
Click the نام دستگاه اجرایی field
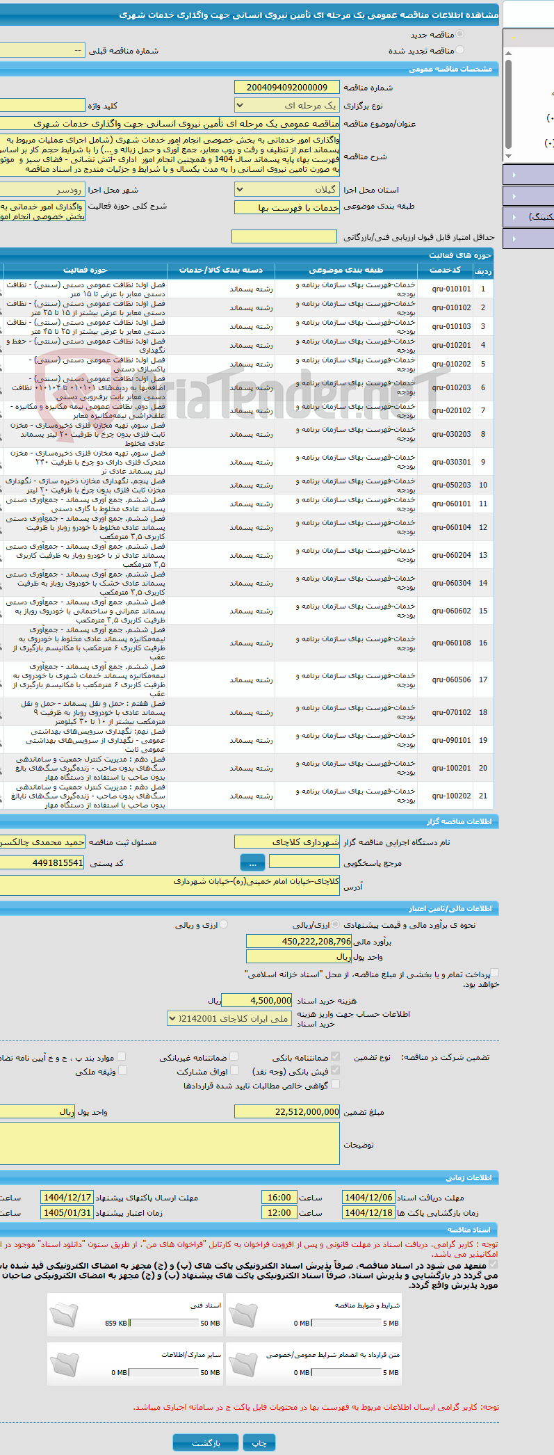coord(287,842)
